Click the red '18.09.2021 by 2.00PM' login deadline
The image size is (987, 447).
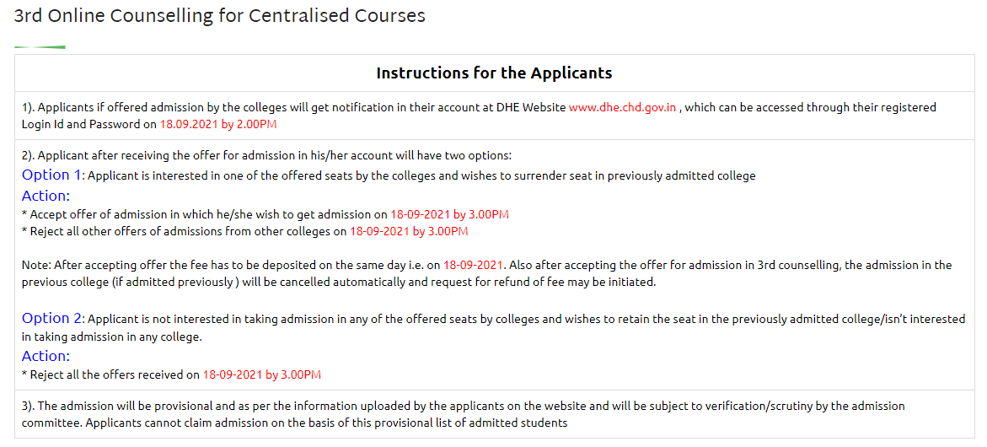(218, 124)
